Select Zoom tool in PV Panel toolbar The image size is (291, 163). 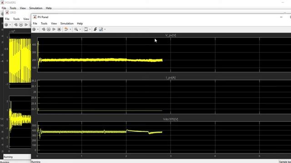[x=76, y=29]
